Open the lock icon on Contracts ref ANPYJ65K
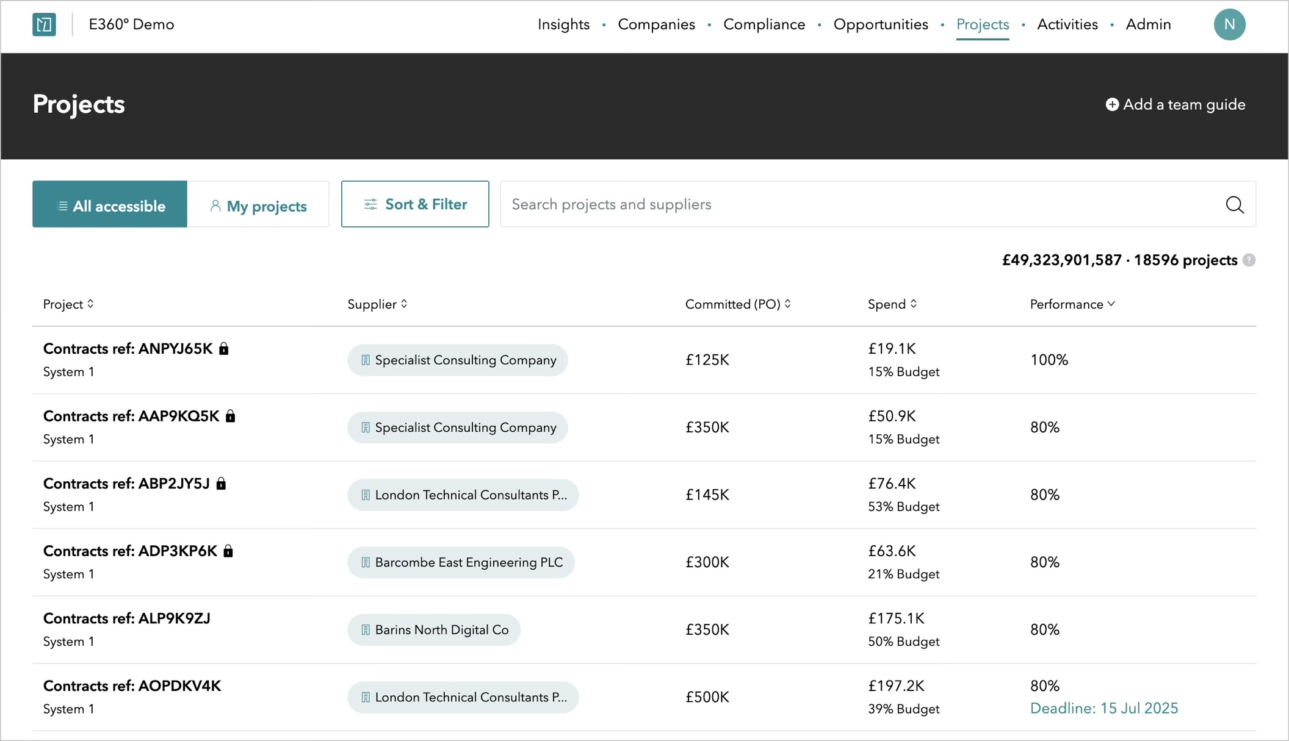 [x=223, y=348]
